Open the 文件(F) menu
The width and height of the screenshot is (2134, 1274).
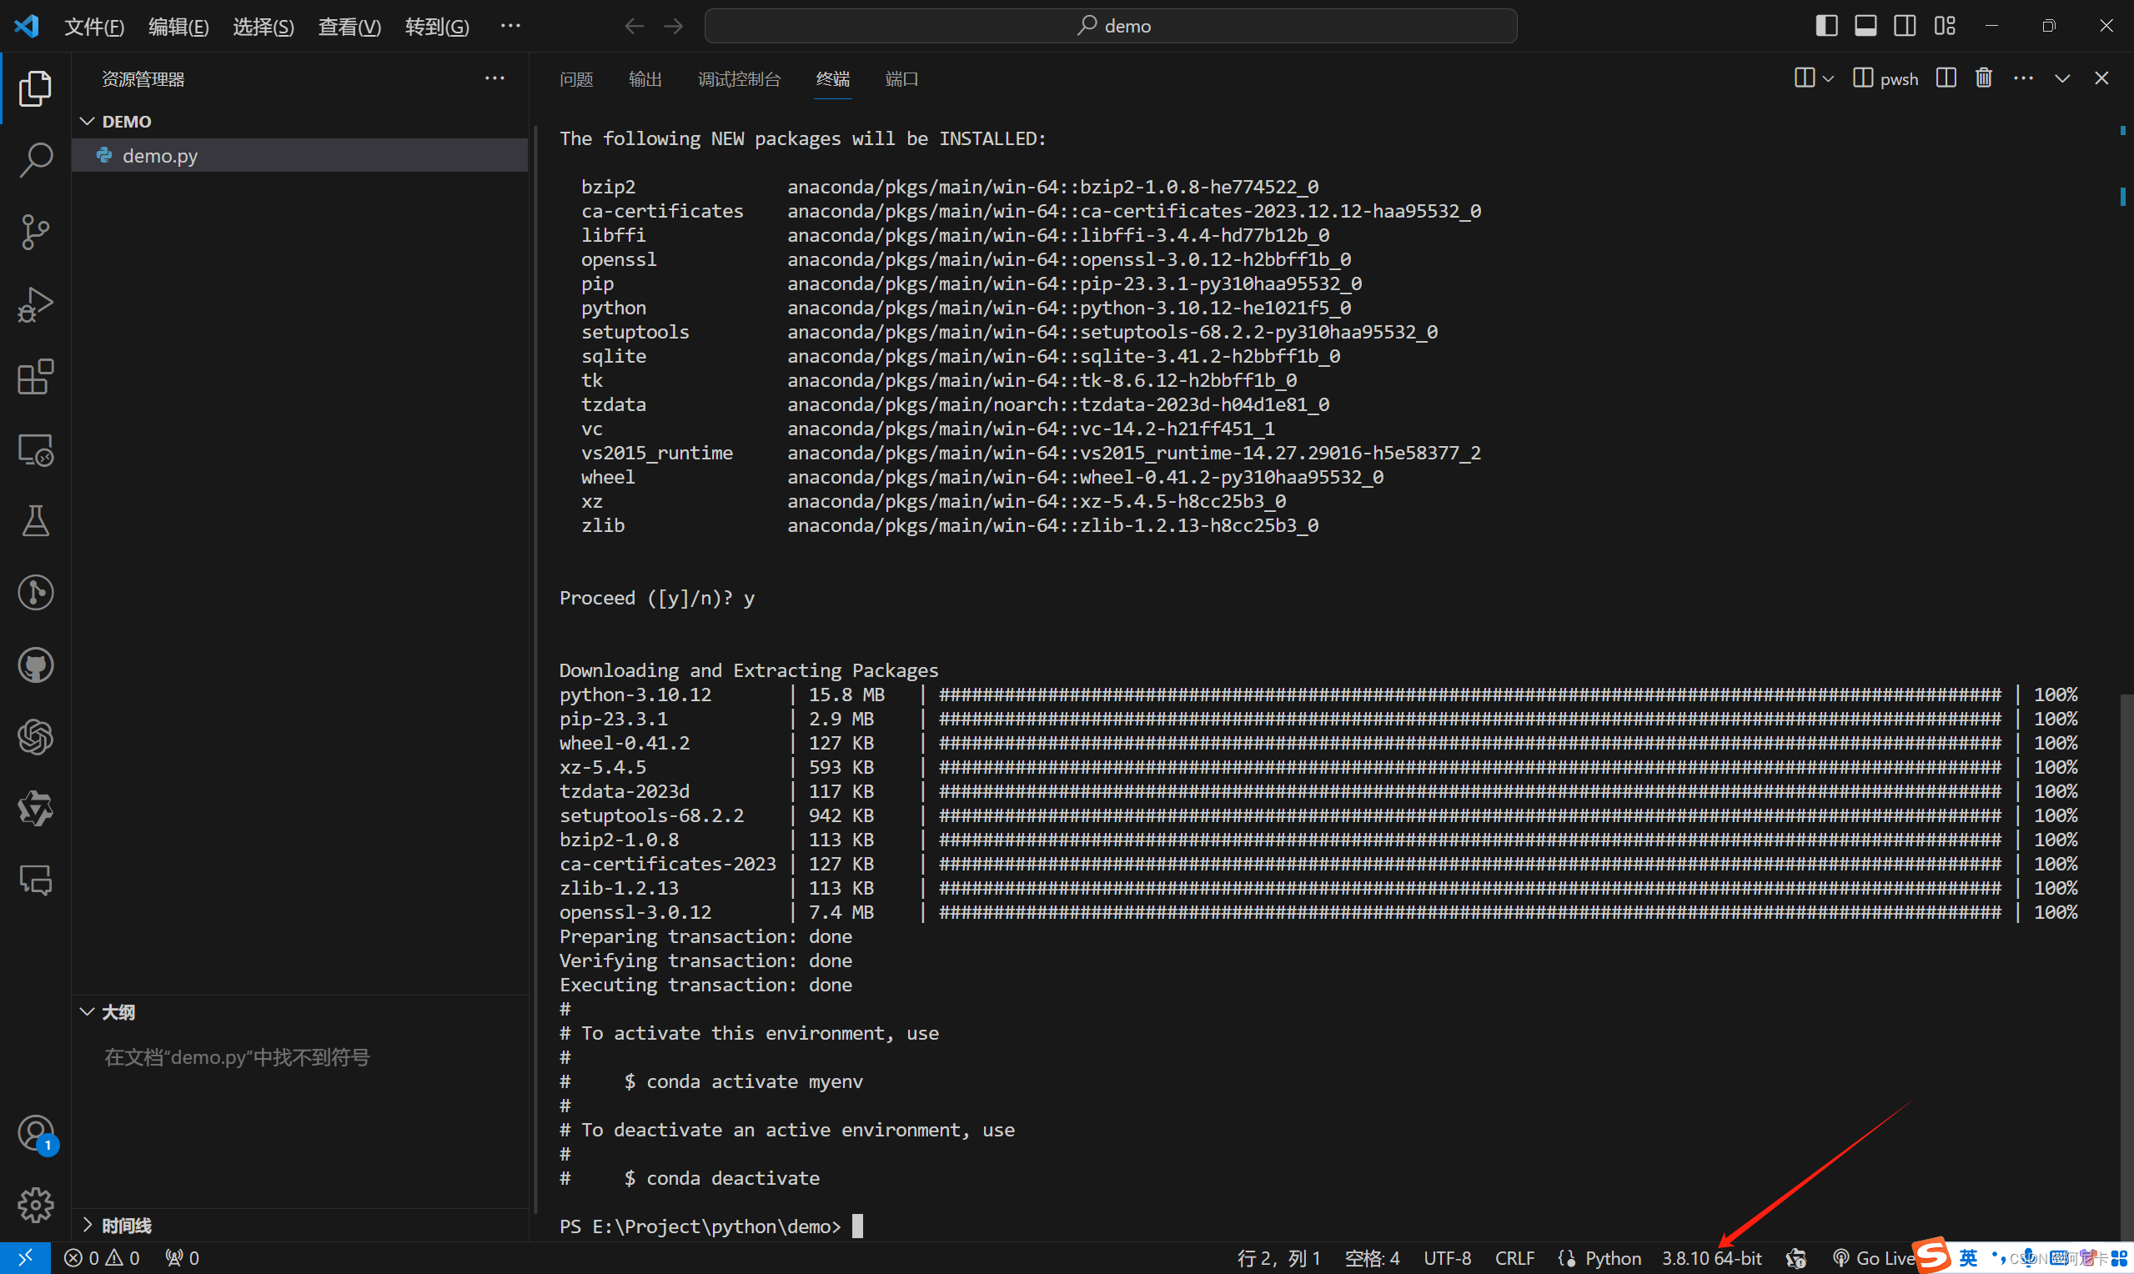[x=94, y=27]
